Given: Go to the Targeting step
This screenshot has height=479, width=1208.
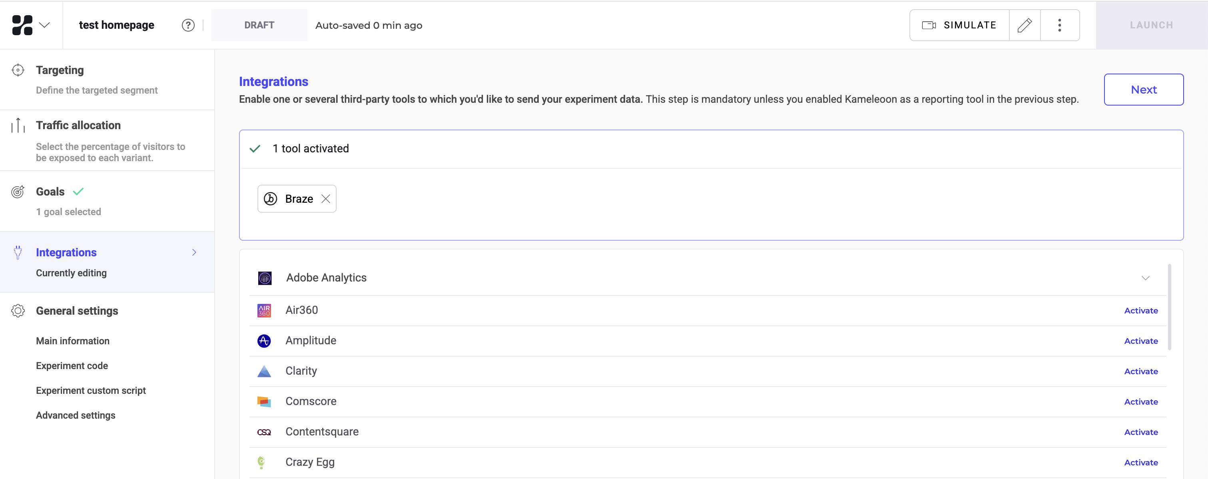Looking at the screenshot, I should (60, 70).
